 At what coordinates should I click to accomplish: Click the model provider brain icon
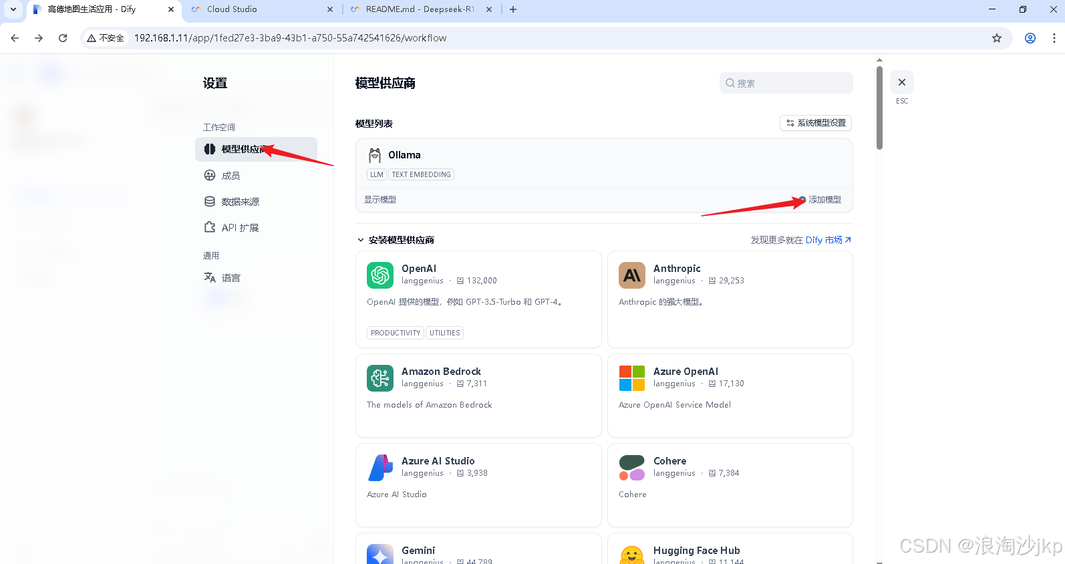click(210, 149)
